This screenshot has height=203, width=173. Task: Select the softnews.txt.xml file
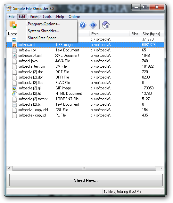30,56
